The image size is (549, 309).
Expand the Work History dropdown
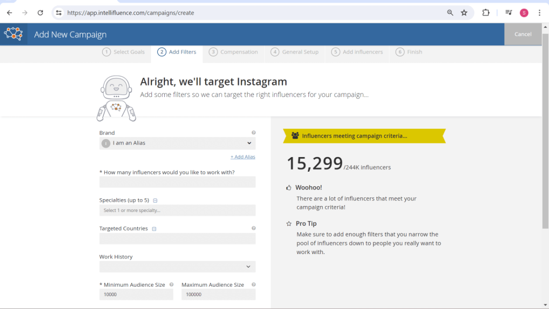(178, 266)
